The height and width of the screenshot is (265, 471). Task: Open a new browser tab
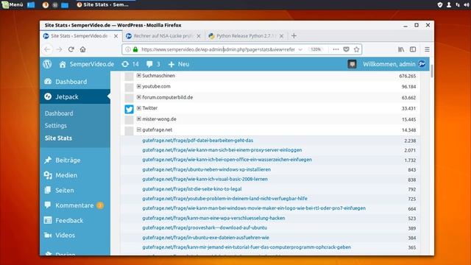tap(294, 36)
